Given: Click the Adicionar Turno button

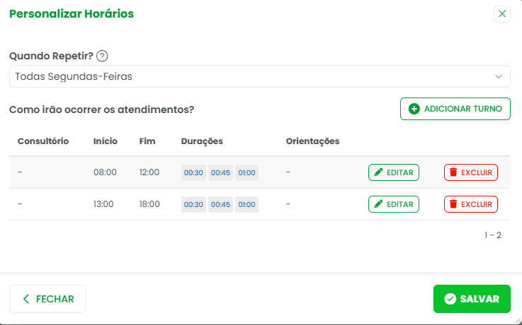Looking at the screenshot, I should coord(455,109).
